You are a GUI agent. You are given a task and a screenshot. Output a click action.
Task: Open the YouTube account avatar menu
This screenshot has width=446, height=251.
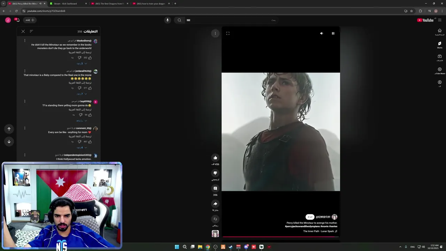(x=8, y=20)
